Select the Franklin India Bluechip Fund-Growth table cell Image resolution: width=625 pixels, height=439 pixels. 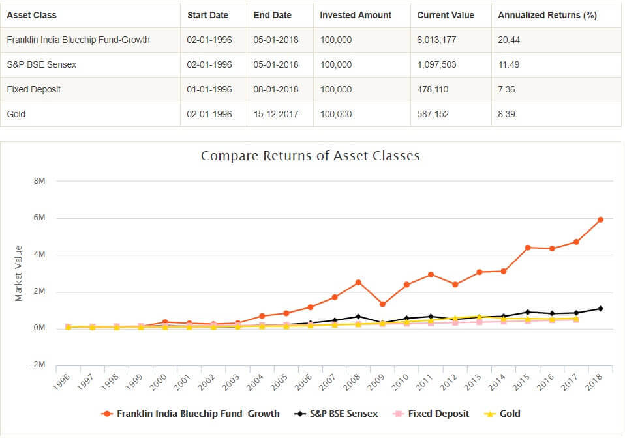[x=78, y=40]
